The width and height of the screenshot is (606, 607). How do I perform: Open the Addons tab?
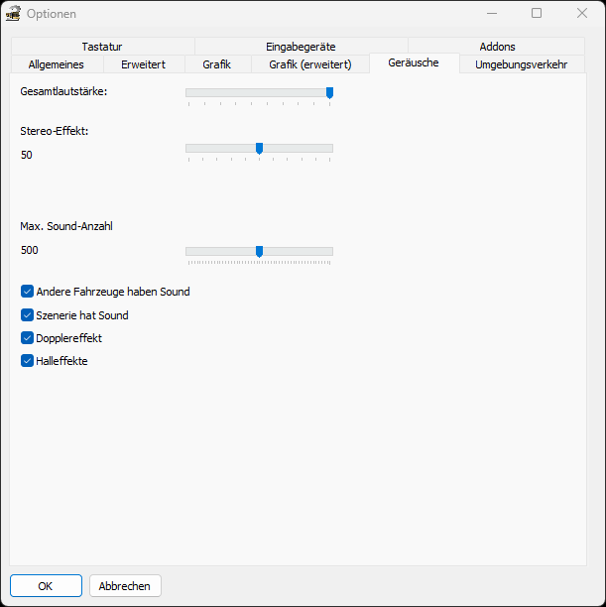tap(497, 47)
